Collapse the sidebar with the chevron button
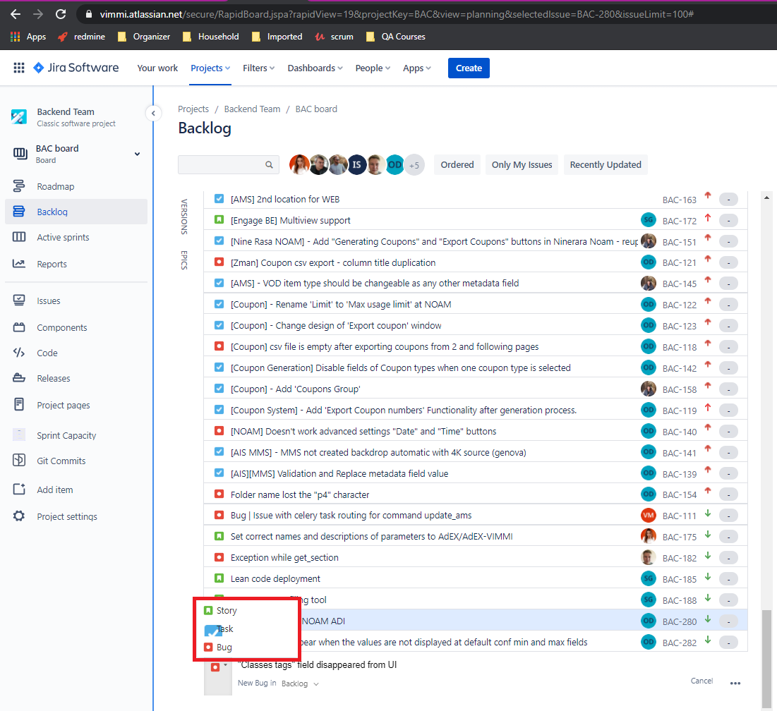Screen dimensions: 777x711 point(153,114)
